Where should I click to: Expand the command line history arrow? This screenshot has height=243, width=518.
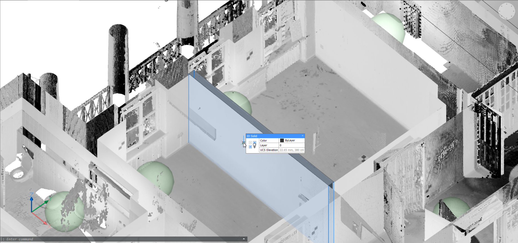click(244, 239)
